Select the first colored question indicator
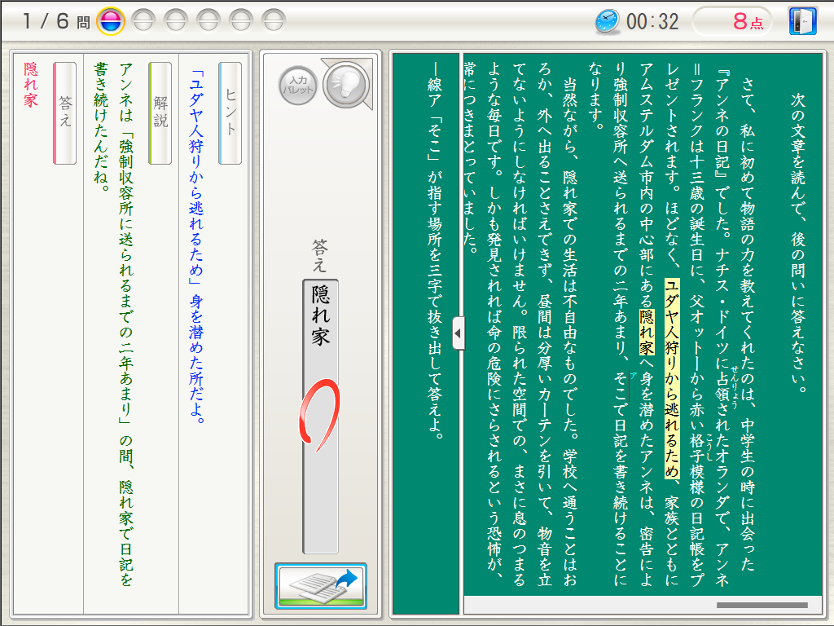 click(x=110, y=20)
